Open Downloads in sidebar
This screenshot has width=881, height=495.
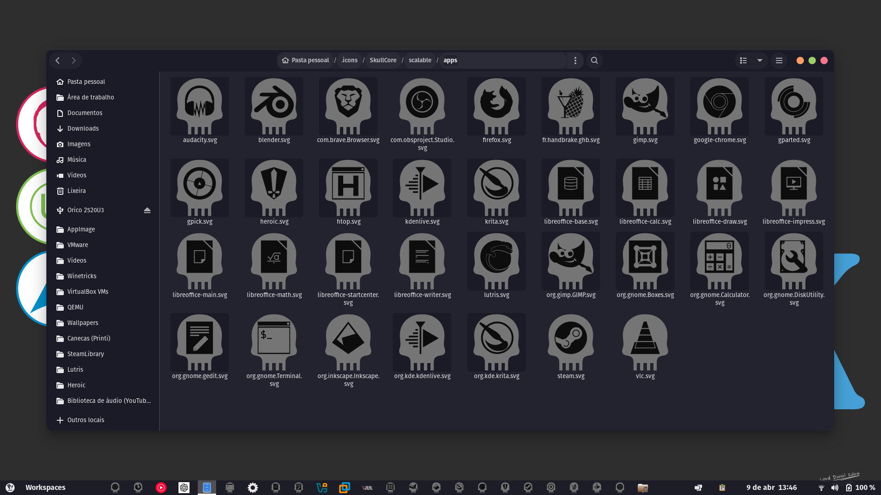[x=103, y=128]
